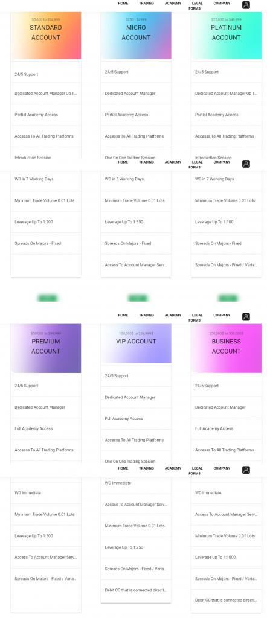Select the account icon above Business card's WD Immediate
267x618 pixels.
click(246, 470)
